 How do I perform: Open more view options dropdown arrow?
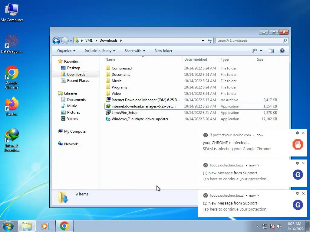click(261, 51)
